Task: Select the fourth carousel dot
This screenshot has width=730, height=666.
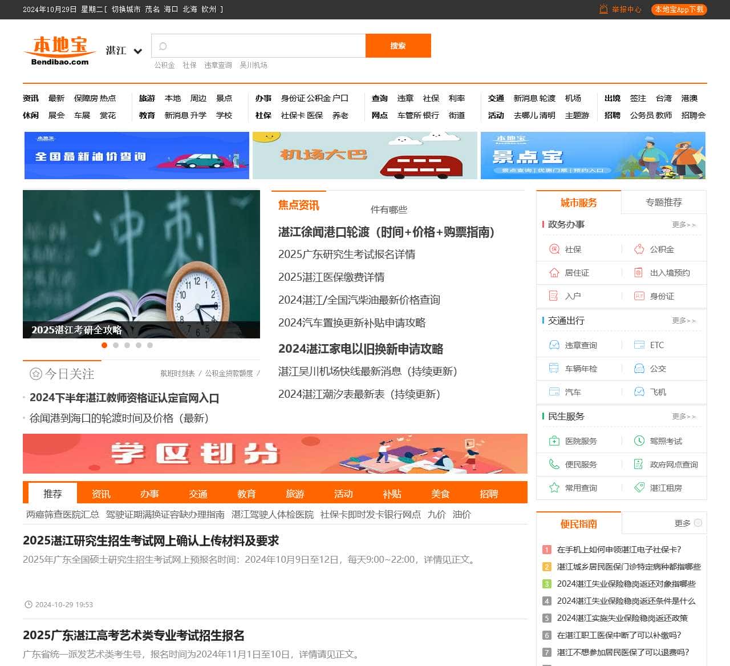Action: click(139, 345)
